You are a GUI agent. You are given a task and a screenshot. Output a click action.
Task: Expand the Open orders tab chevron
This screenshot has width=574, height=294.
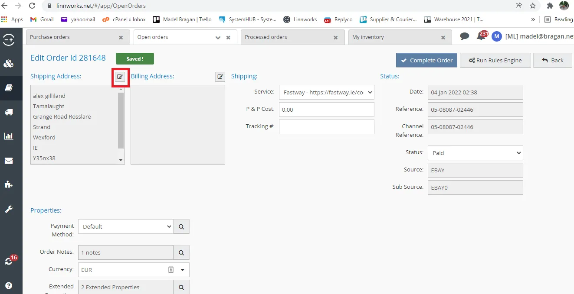point(218,38)
